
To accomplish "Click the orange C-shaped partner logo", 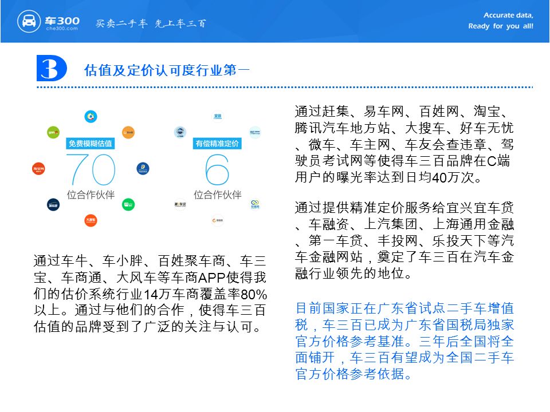I will point(218,220).
